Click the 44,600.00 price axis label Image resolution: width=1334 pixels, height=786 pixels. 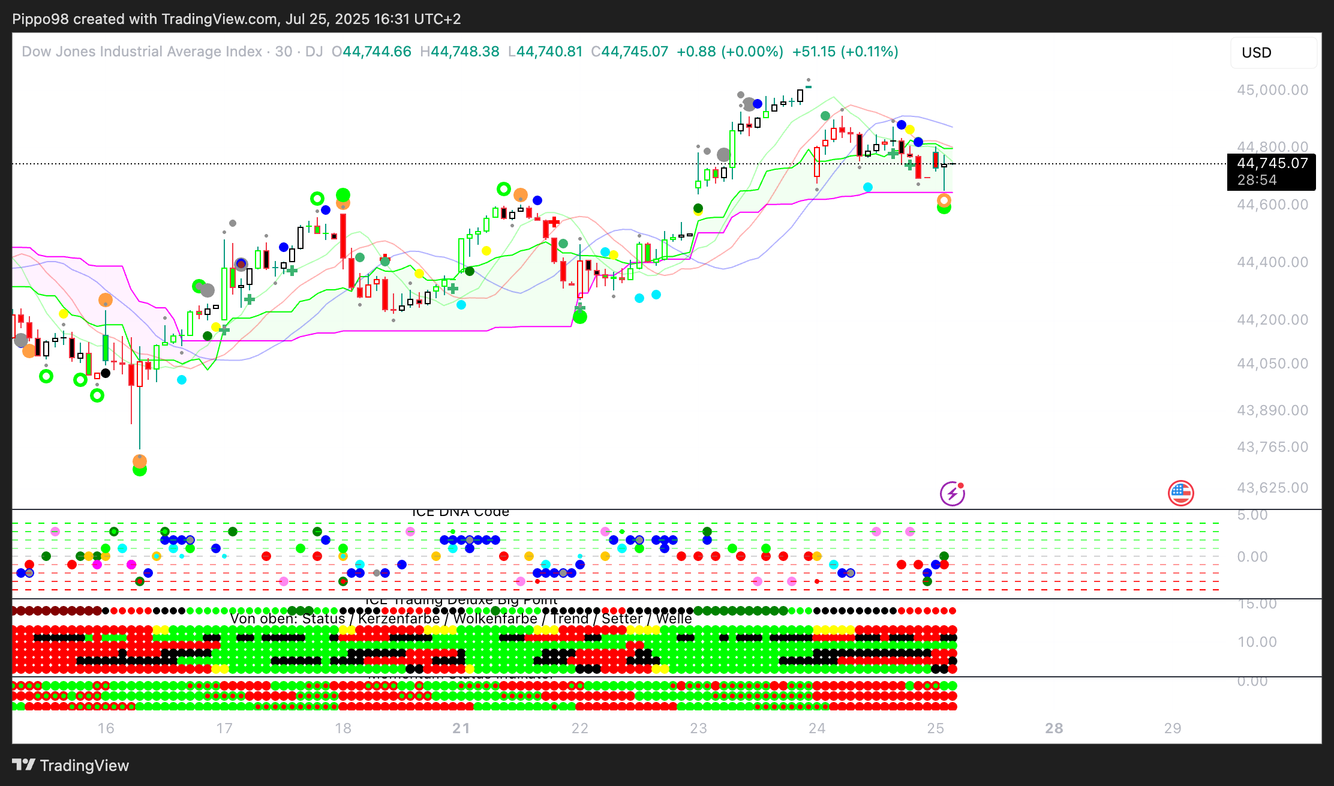coord(1272,205)
